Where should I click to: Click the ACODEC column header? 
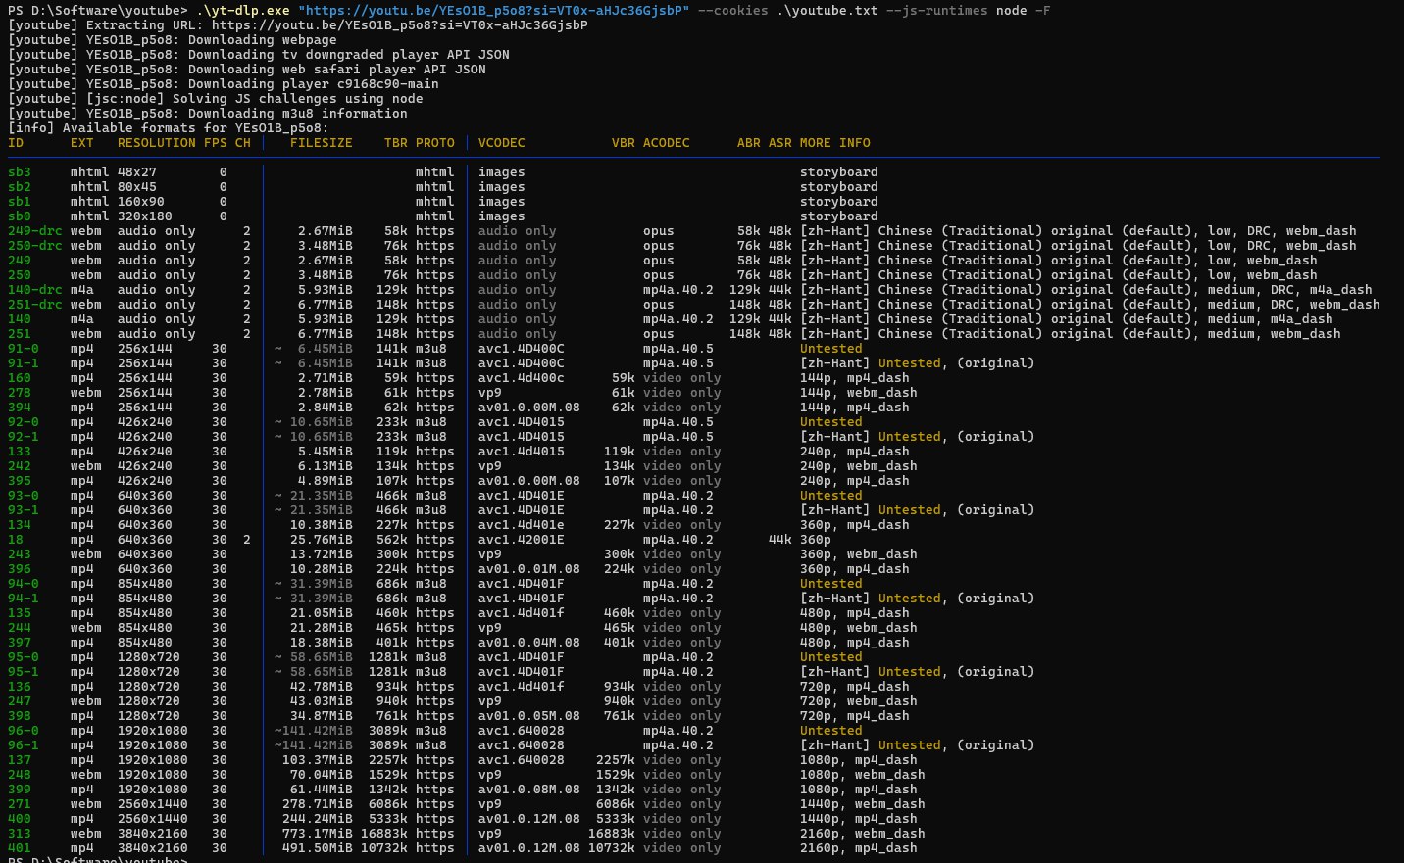[667, 142]
